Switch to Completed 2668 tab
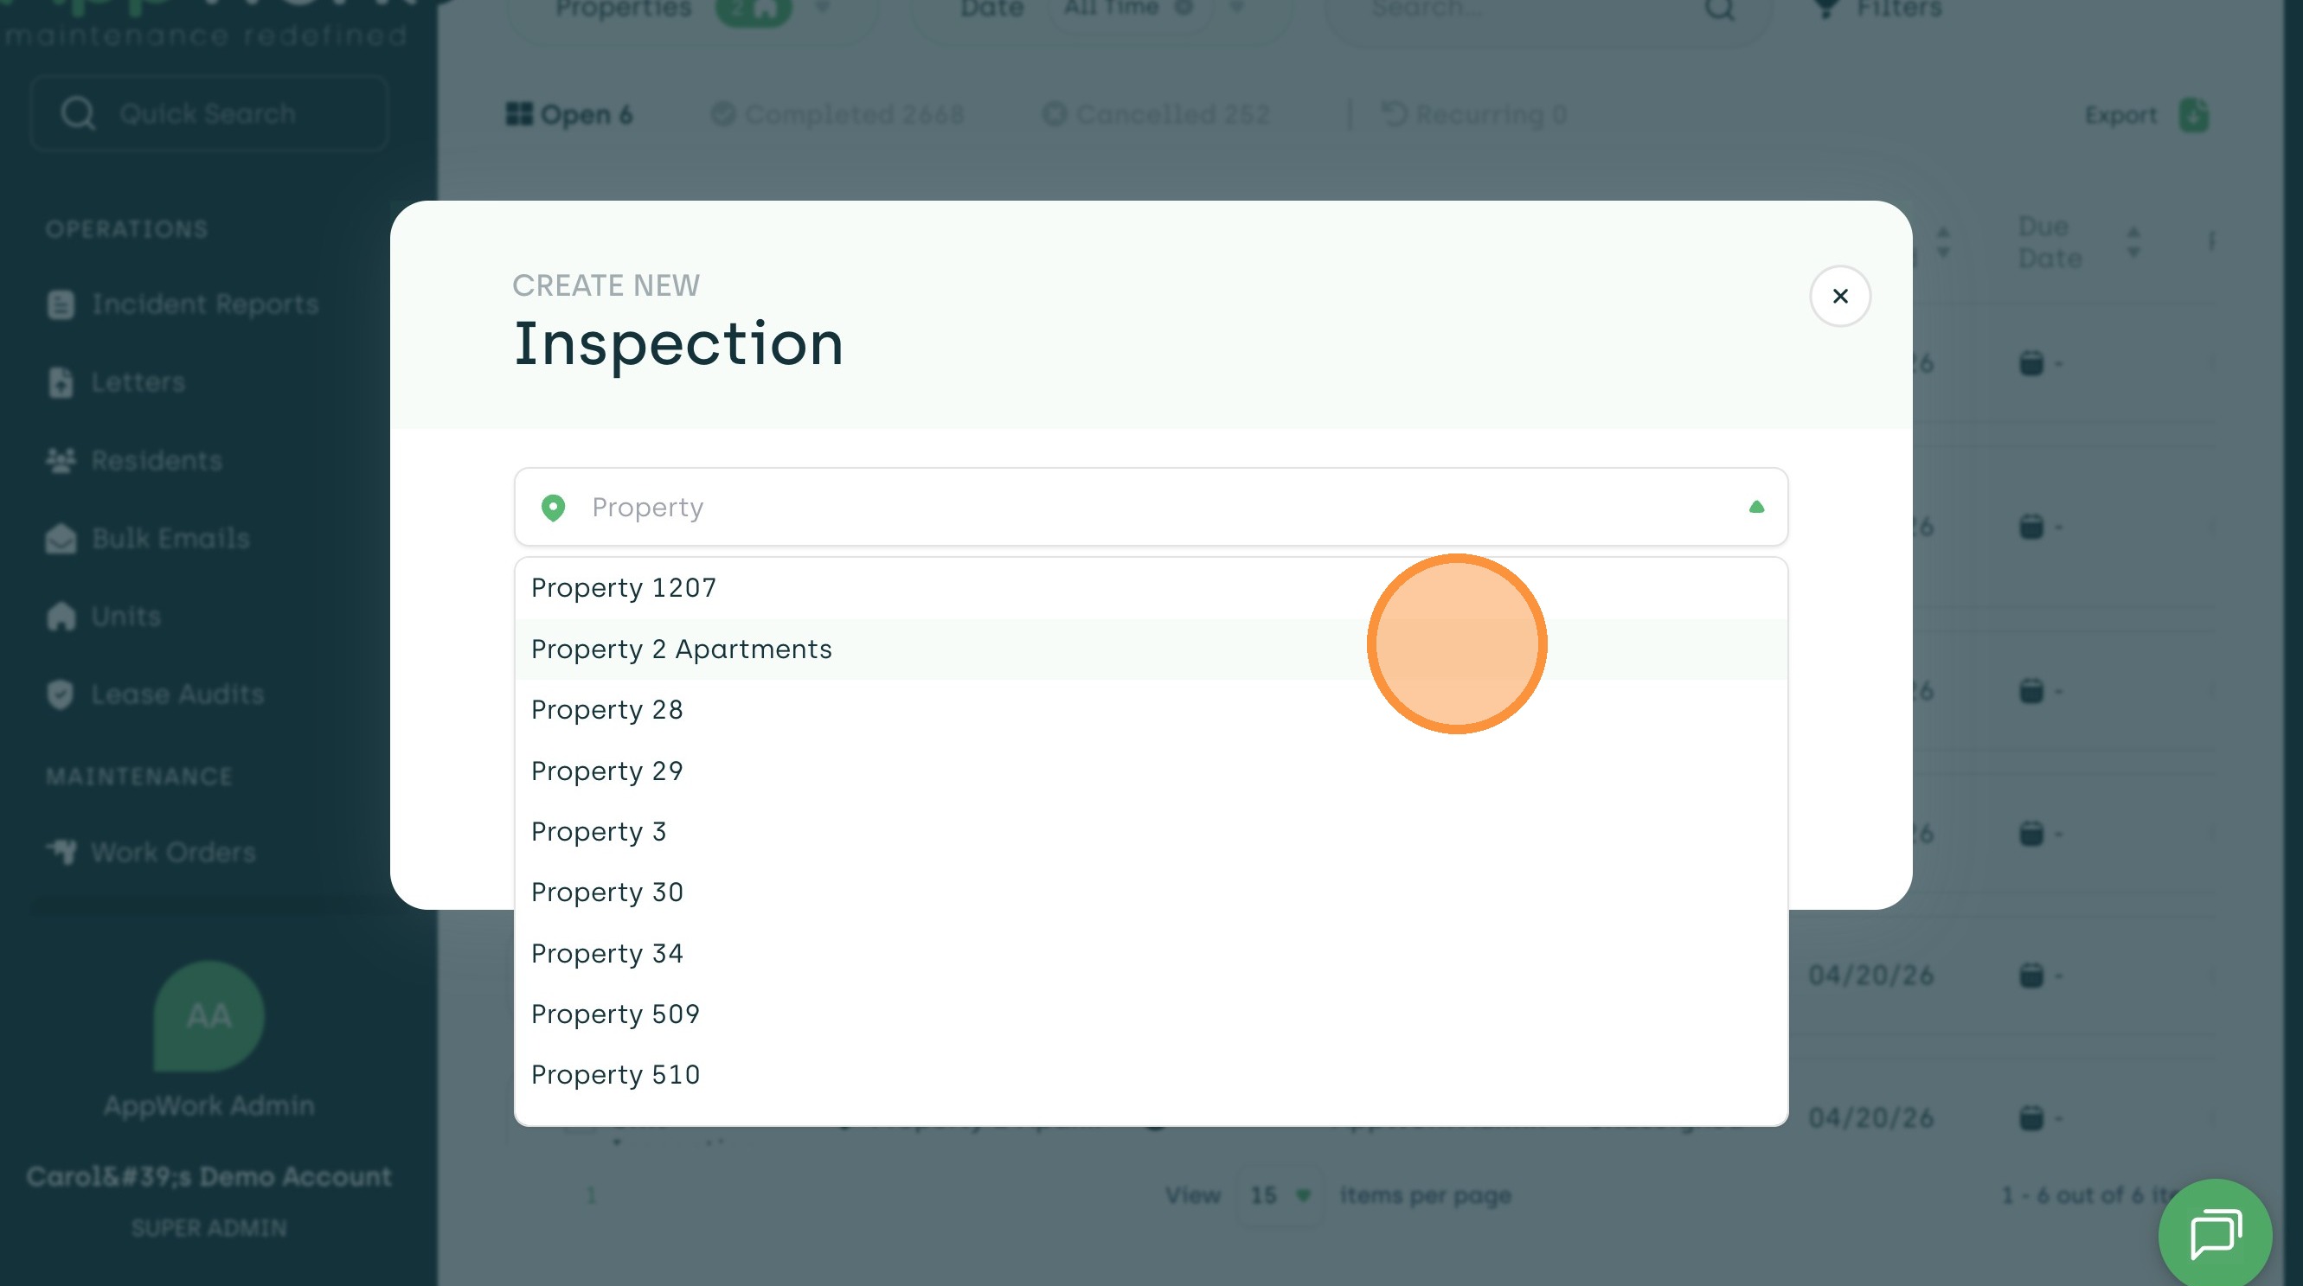Image resolution: width=2303 pixels, height=1286 pixels. 837,114
